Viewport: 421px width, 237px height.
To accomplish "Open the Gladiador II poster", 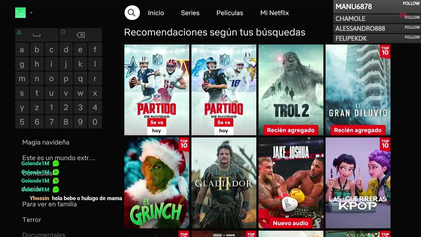I will coord(224,183).
